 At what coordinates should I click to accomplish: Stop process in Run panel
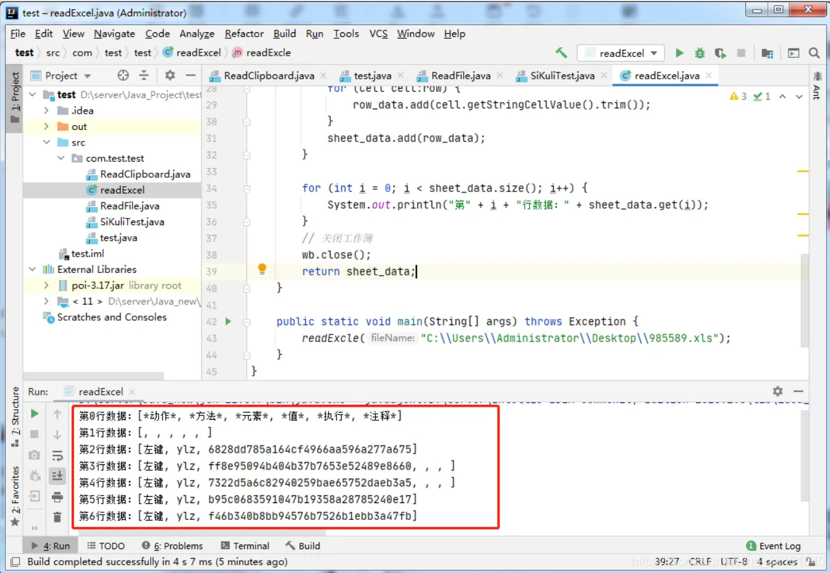click(35, 434)
